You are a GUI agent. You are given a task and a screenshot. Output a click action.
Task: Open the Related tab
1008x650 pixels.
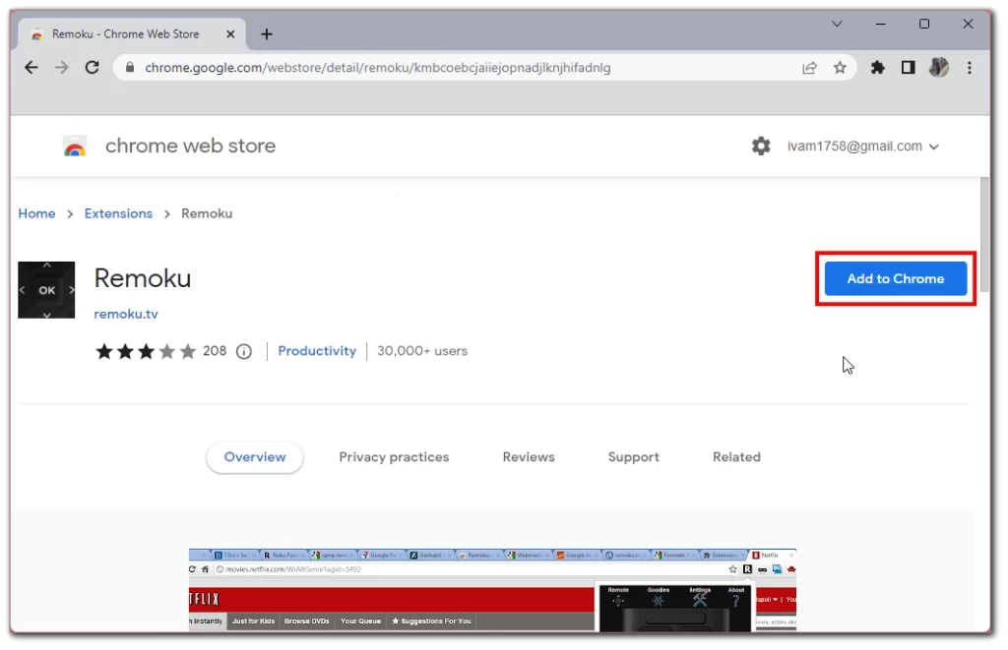tap(736, 456)
